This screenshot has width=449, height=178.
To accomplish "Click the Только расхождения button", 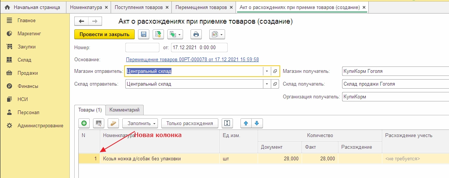I will [x=190, y=123].
